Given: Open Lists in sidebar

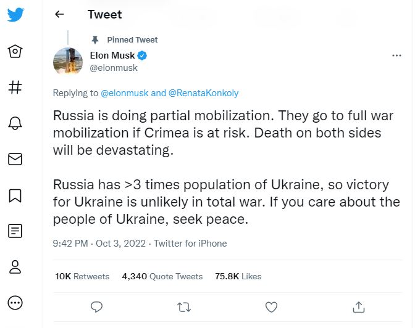Looking at the screenshot, I should 15,231.
